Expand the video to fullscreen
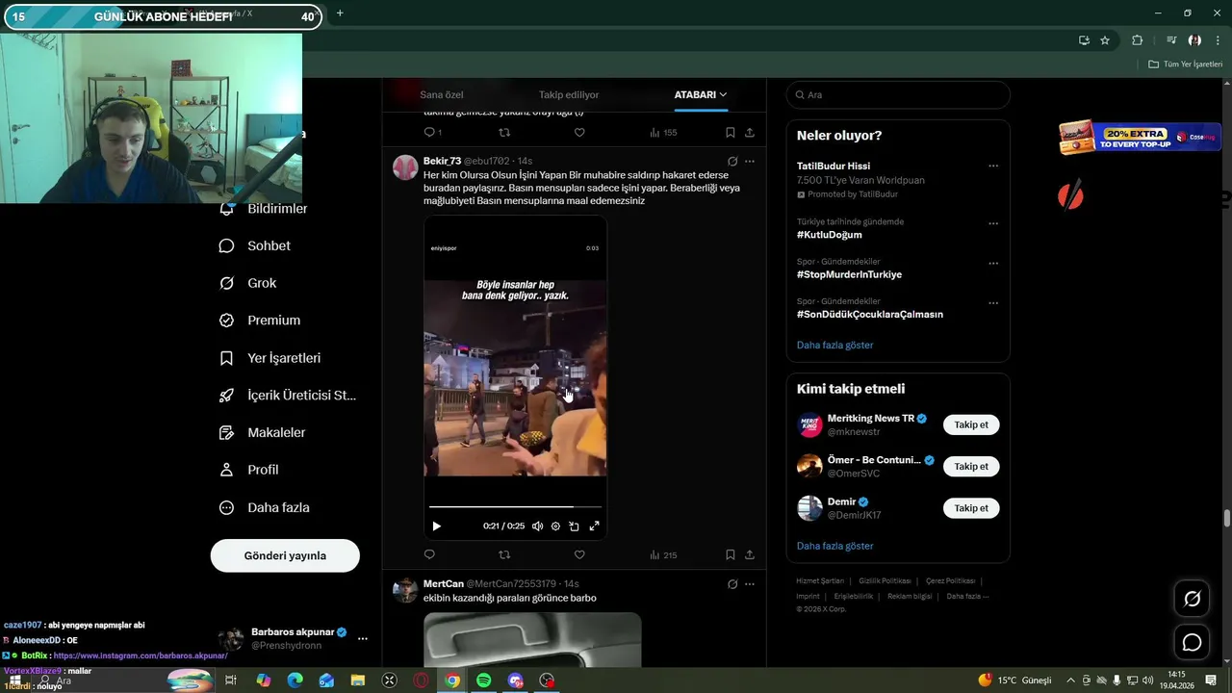The width and height of the screenshot is (1232, 693). pos(594,526)
